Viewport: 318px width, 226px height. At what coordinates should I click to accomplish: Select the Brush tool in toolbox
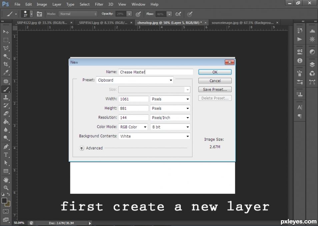6,89
